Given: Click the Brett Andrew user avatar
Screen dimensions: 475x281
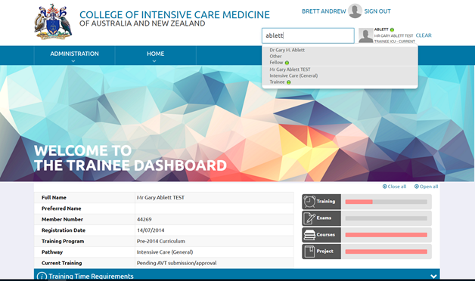Looking at the screenshot, I should tap(355, 11).
